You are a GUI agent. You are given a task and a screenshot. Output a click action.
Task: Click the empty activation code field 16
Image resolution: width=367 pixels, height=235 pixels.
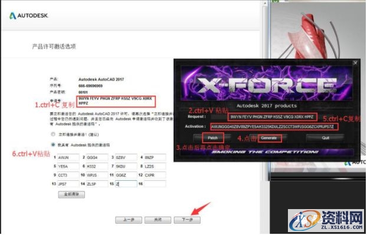(155, 184)
